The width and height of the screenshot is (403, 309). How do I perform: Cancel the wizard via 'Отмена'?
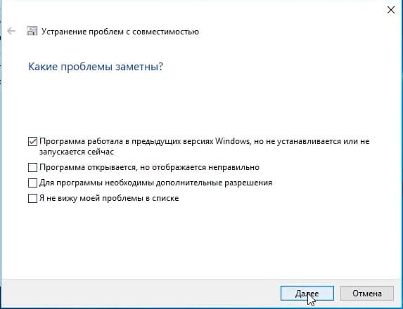pyautogui.click(x=366, y=293)
